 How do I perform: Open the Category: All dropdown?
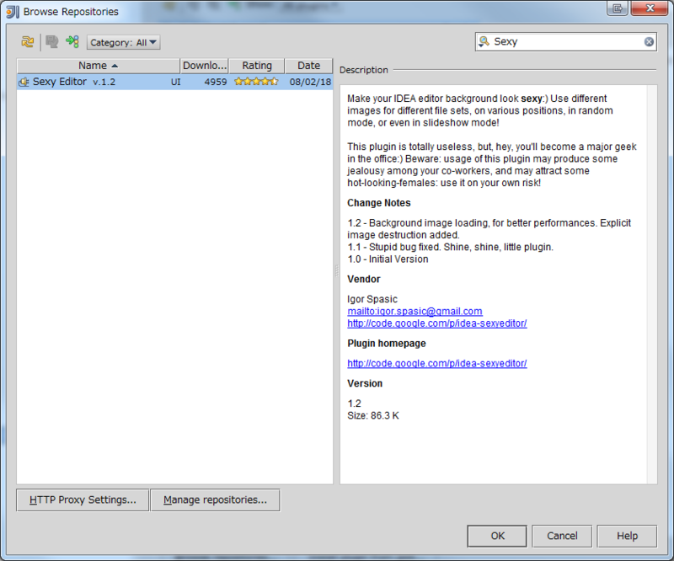pyautogui.click(x=123, y=42)
